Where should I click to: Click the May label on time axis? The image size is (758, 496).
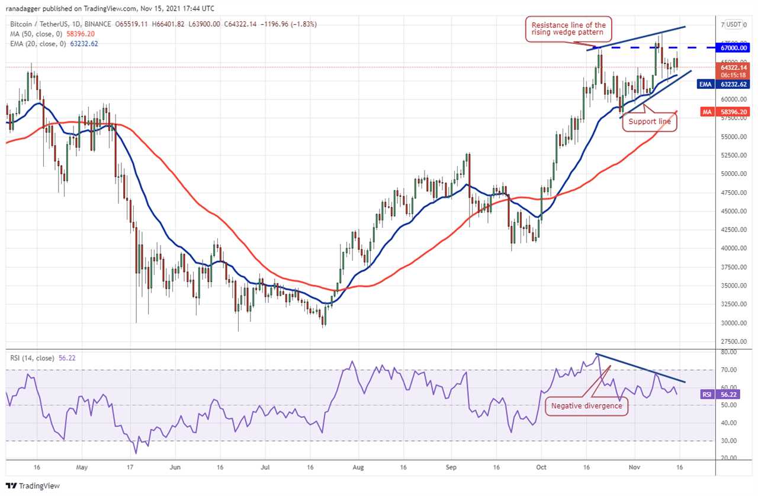tap(82, 468)
